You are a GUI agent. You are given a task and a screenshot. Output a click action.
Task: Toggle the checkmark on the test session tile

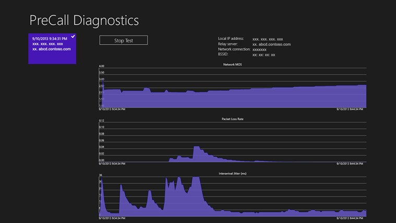pos(73,37)
